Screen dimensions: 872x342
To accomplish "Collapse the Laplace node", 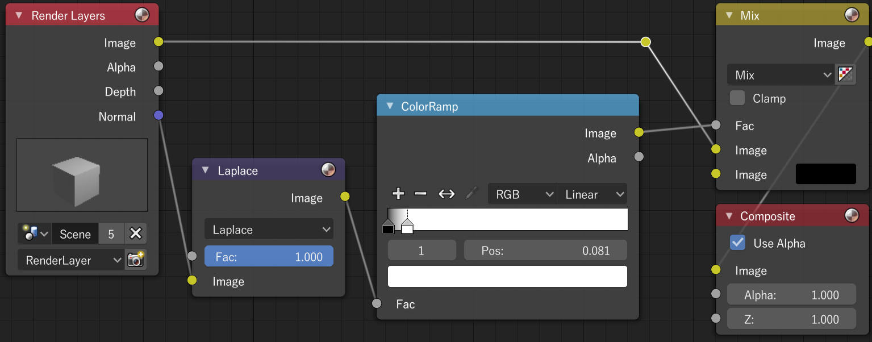I will [206, 170].
